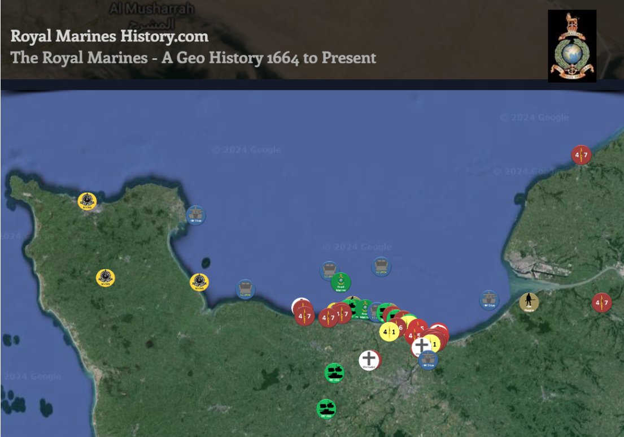This screenshot has width=624, height=437.
Task: Open white Memorial cross marker inside eastern cluster
Action: pos(420,346)
